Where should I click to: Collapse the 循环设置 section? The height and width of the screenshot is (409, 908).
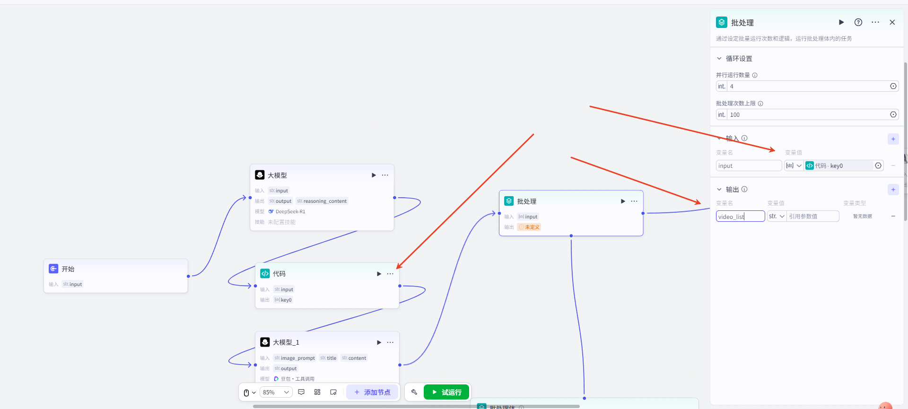(719, 59)
